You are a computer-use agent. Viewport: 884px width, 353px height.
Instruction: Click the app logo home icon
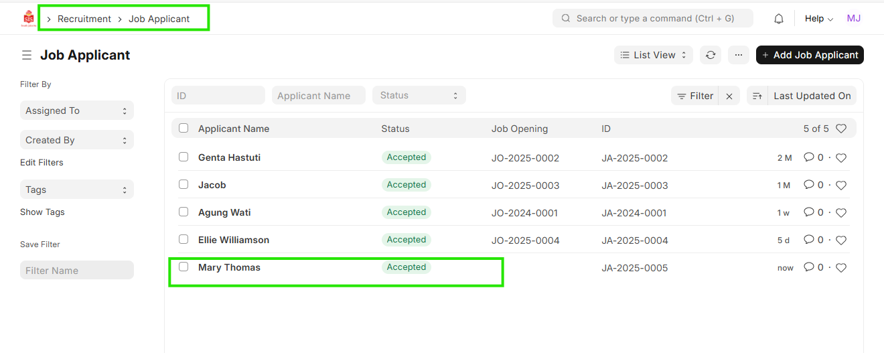[x=28, y=19]
